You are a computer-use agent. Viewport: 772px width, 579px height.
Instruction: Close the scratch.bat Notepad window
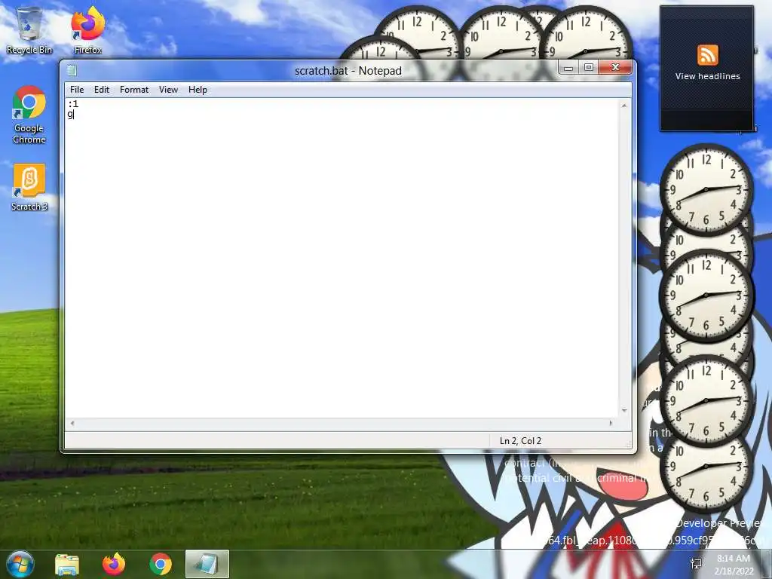pyautogui.click(x=615, y=67)
